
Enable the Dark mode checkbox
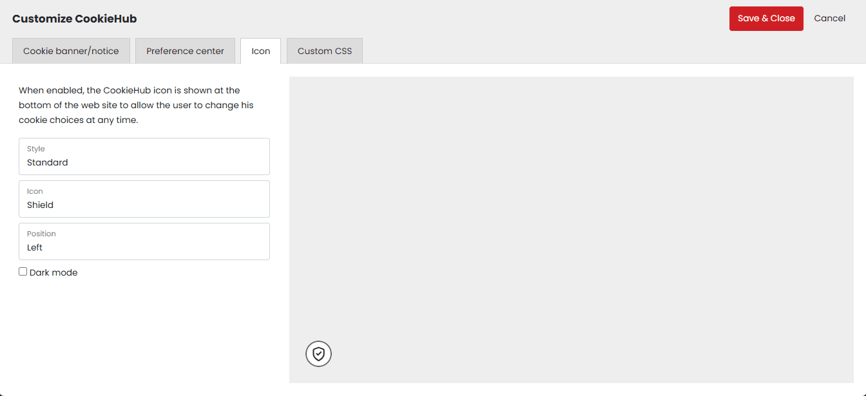coord(23,272)
